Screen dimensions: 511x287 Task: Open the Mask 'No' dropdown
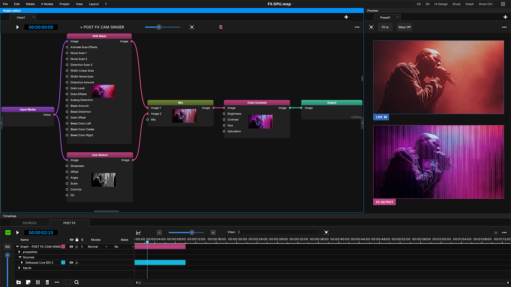(124, 247)
